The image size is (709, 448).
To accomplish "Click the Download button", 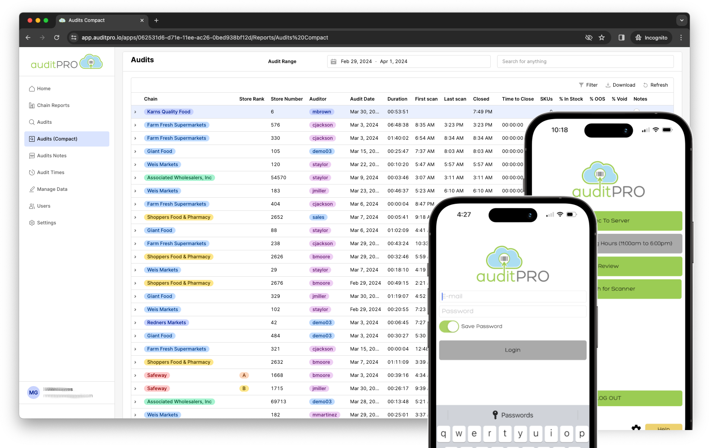I will tap(620, 85).
